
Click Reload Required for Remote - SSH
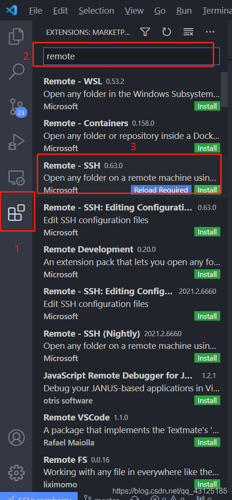tap(161, 190)
